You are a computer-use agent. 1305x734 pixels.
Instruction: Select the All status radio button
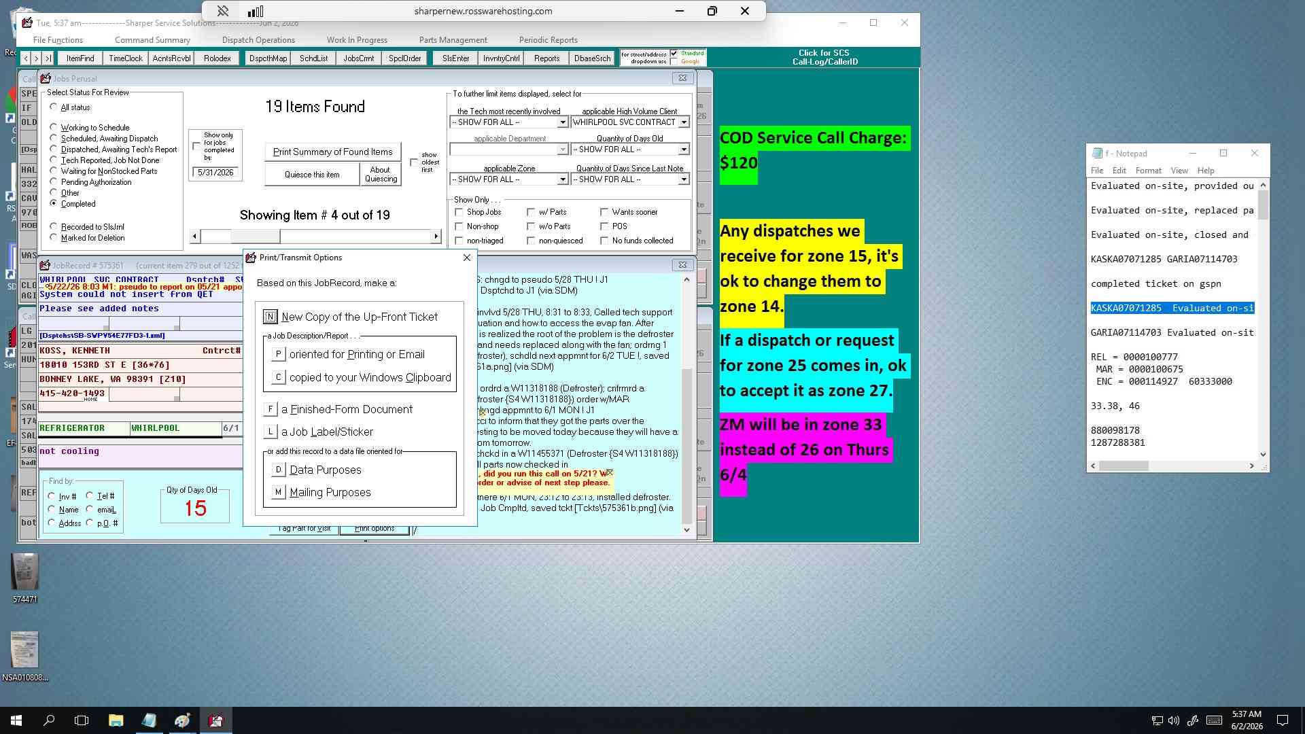click(54, 107)
